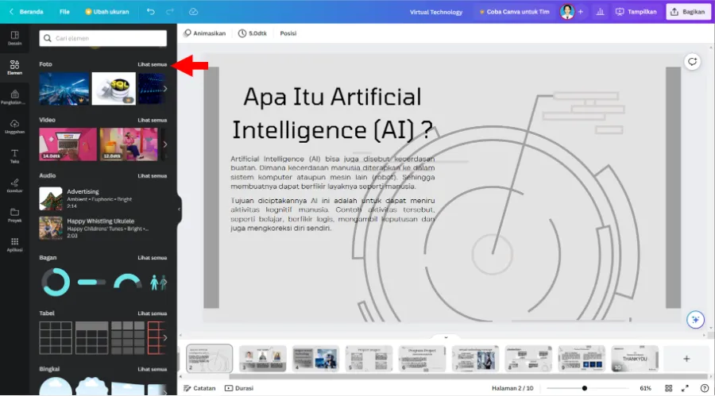Select the slide heading Apa Itu Artificial Intelligence

(332, 113)
